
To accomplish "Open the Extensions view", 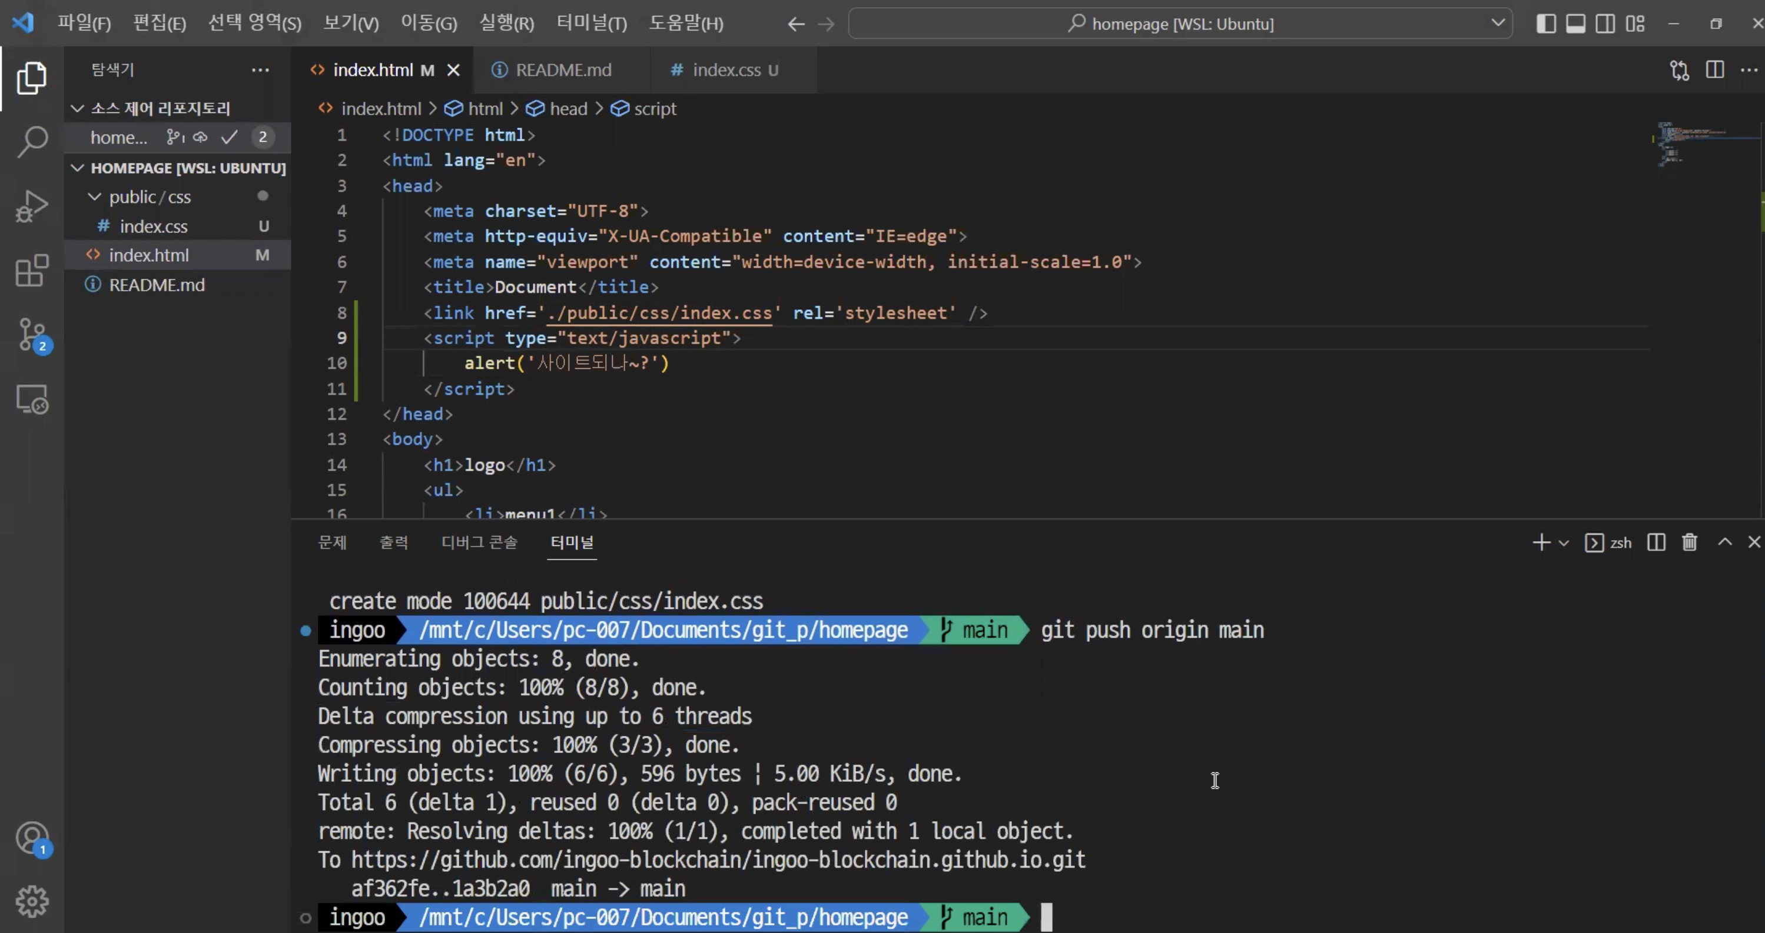I will coord(32,271).
